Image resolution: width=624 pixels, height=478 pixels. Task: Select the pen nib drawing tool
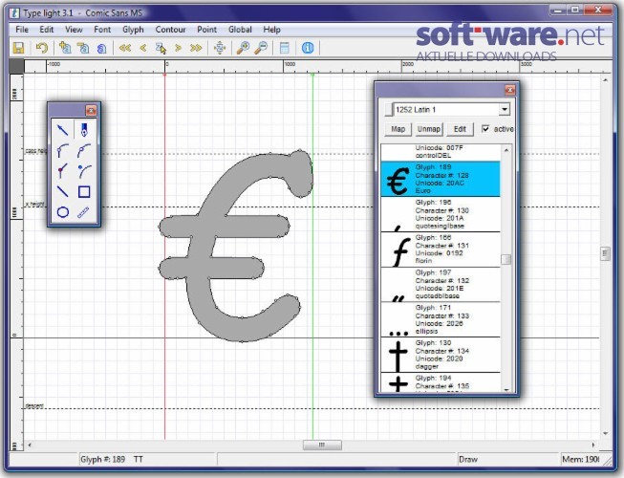pyautogui.click(x=84, y=130)
